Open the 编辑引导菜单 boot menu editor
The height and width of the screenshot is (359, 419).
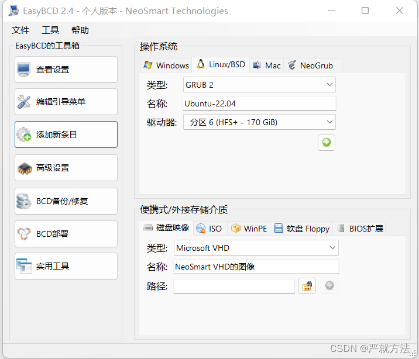click(x=66, y=102)
